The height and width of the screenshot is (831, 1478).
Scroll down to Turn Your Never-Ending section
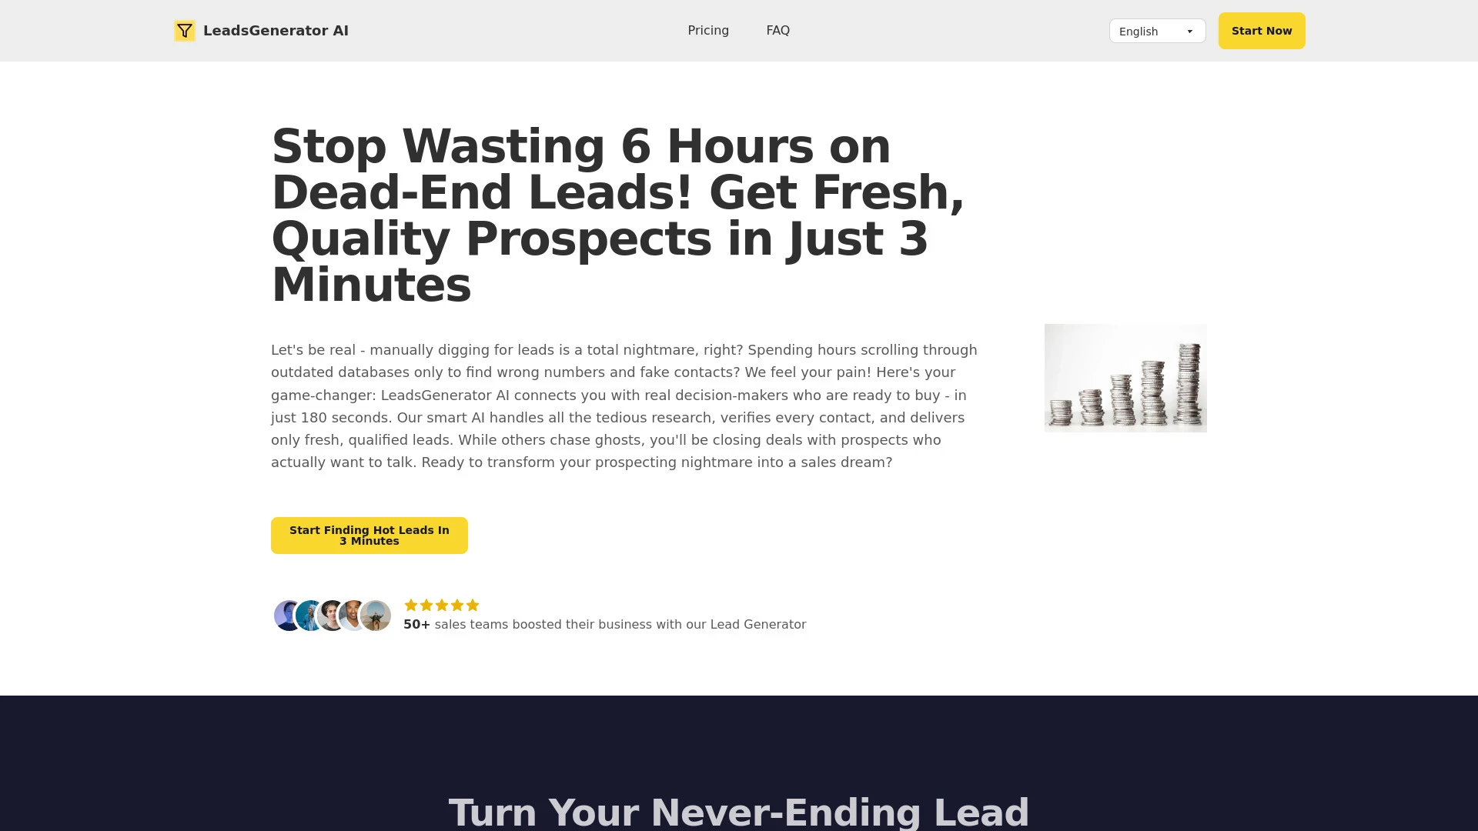click(738, 813)
